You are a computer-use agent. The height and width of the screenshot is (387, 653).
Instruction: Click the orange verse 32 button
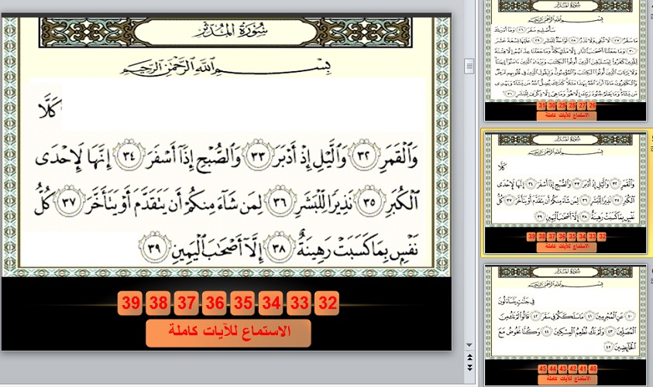pos(328,303)
